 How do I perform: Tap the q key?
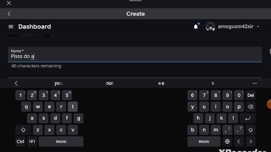point(26,107)
